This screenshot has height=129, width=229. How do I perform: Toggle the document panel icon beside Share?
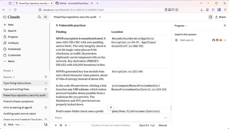click(x=210, y=17)
